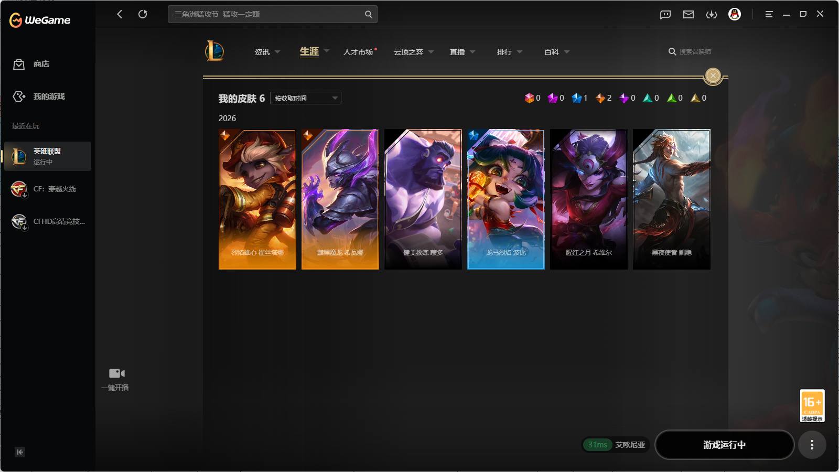Open the three-dot more options button
The image size is (839, 472).
point(812,445)
